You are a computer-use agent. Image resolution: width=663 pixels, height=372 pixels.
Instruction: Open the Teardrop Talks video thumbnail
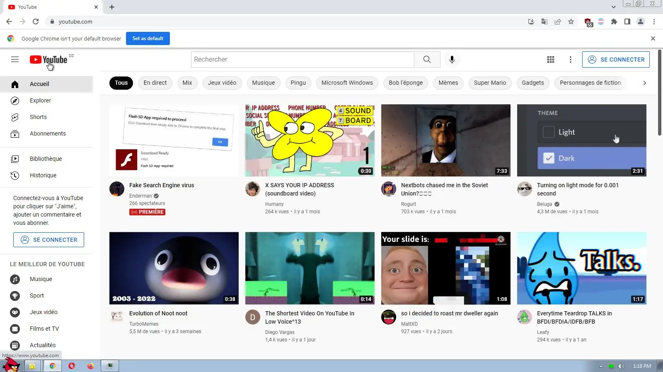coord(582,268)
